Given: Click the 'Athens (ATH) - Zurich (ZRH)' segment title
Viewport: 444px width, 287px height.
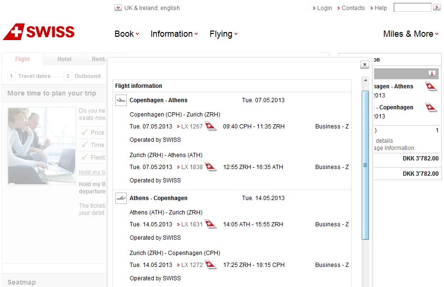Looking at the screenshot, I should [x=166, y=213].
